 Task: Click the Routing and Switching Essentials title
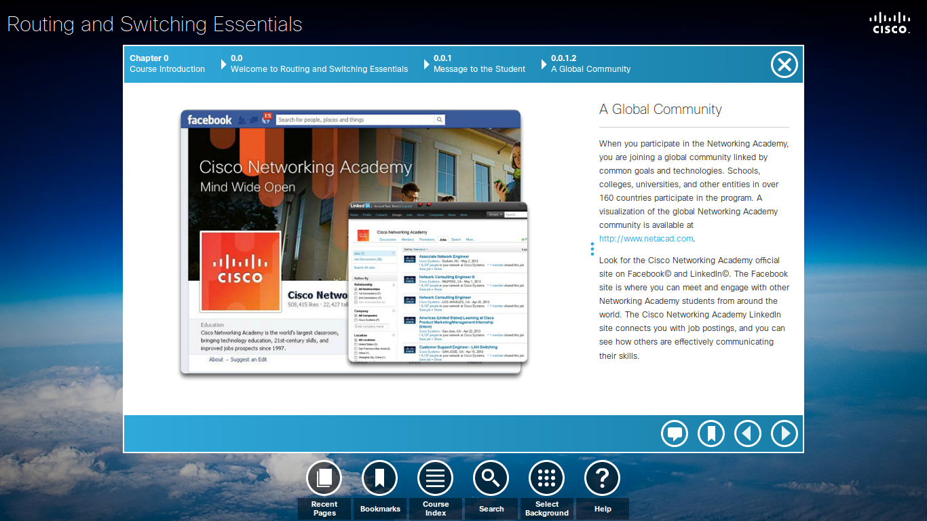(155, 24)
